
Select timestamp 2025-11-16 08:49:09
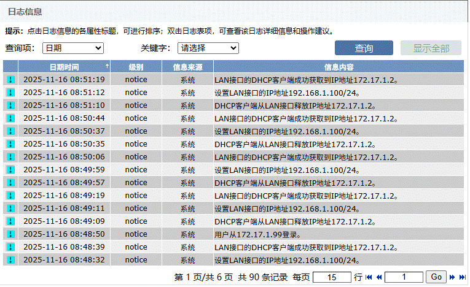64,221
